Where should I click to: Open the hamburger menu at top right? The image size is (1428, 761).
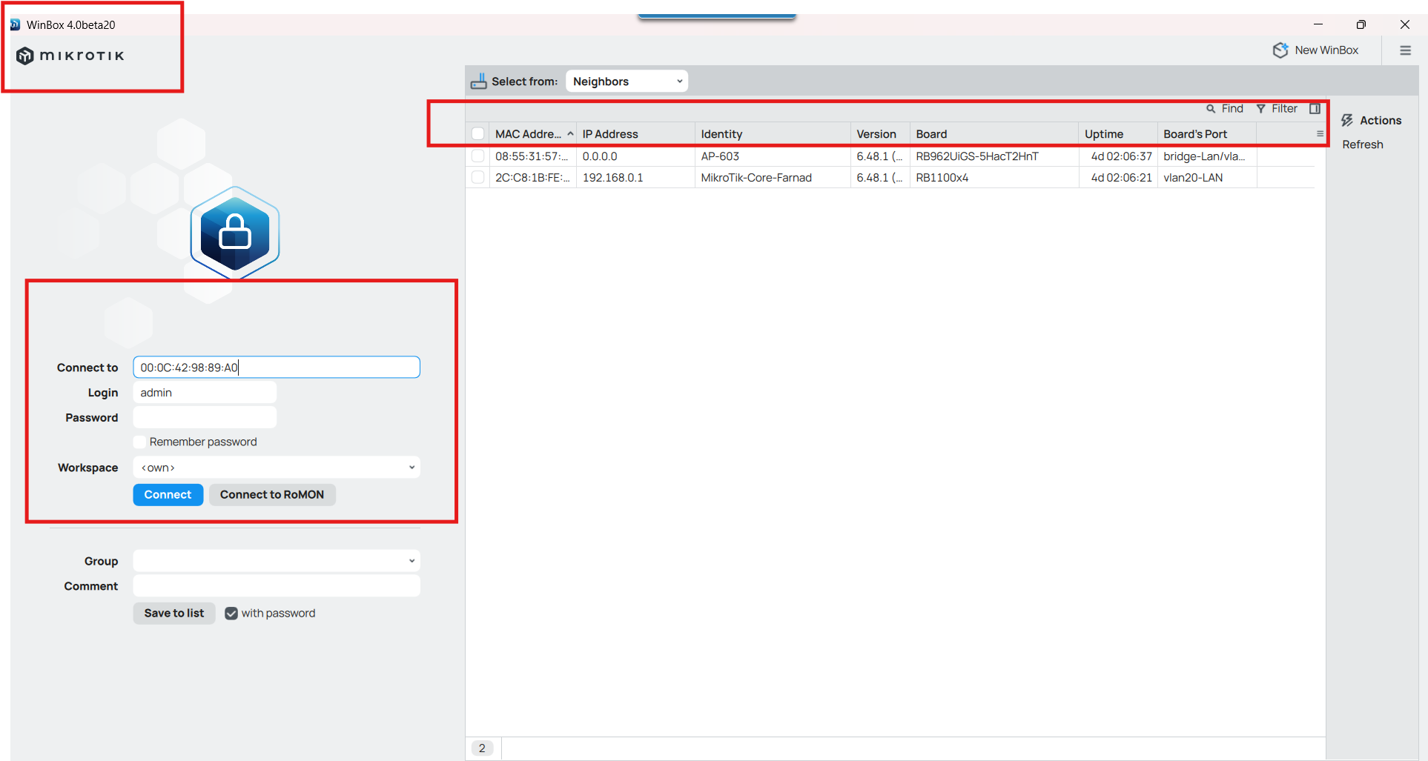(1405, 50)
